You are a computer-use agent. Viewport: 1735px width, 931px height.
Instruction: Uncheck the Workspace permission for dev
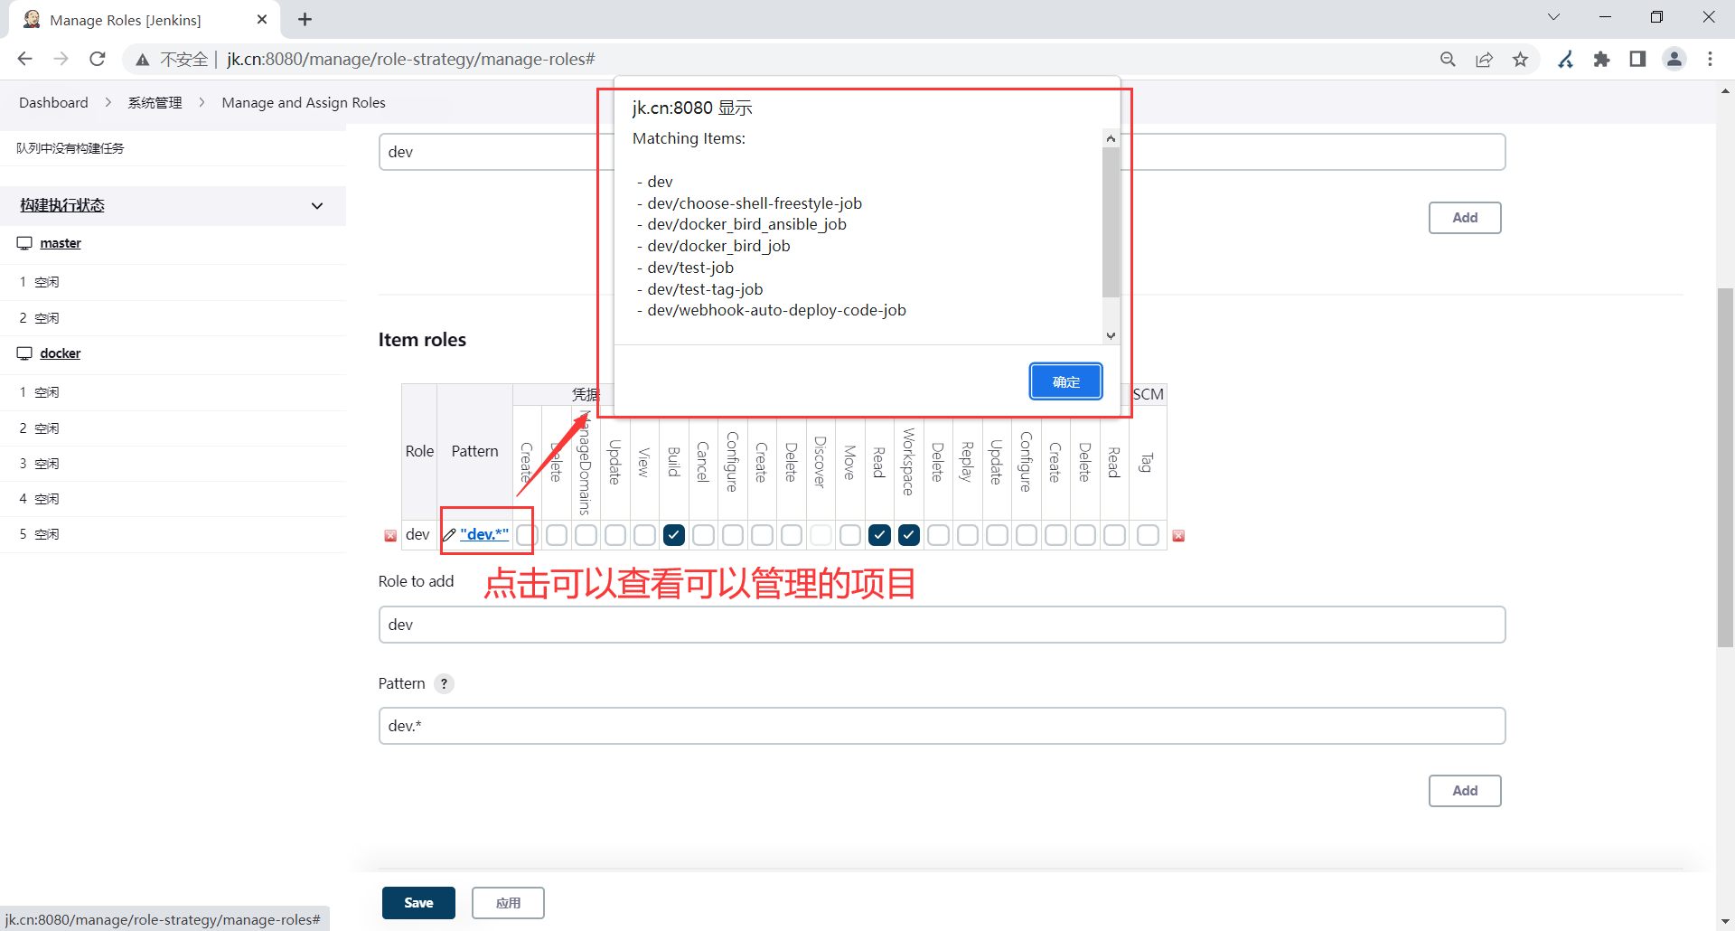909,535
